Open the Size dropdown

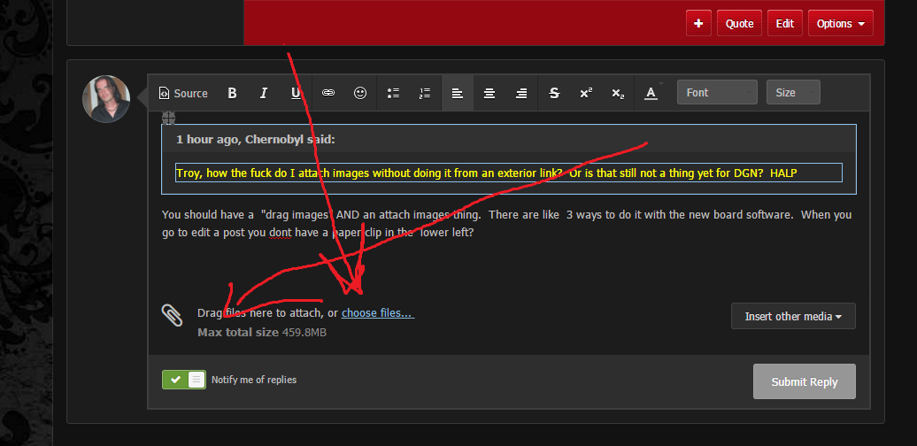click(793, 93)
